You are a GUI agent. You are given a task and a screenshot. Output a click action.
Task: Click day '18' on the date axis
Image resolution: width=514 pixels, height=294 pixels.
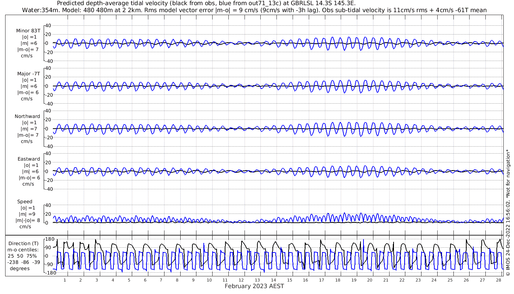[338, 280]
